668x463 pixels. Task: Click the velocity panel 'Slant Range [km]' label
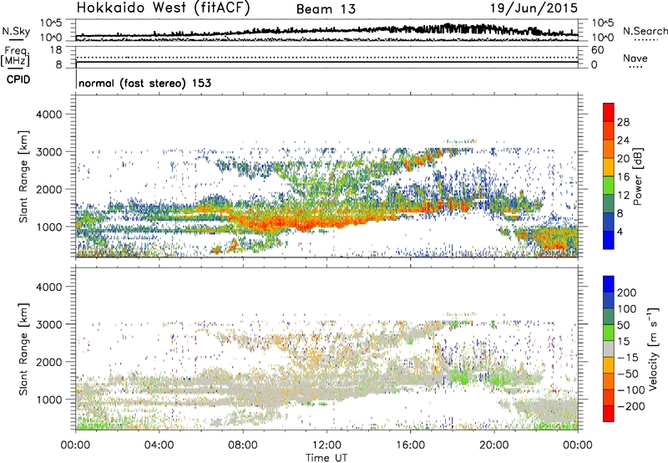point(23,349)
